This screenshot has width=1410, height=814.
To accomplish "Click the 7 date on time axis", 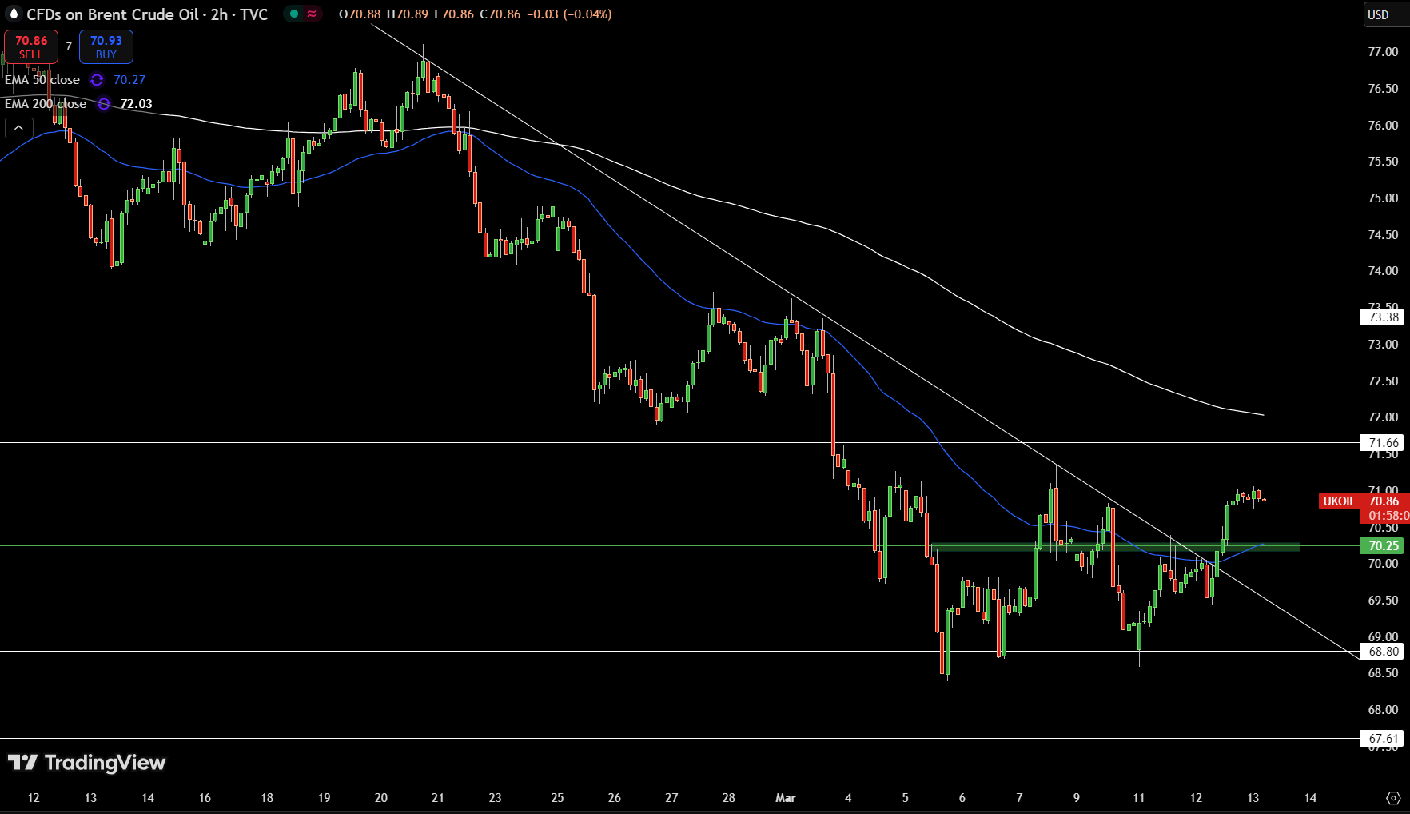I will 1019,798.
